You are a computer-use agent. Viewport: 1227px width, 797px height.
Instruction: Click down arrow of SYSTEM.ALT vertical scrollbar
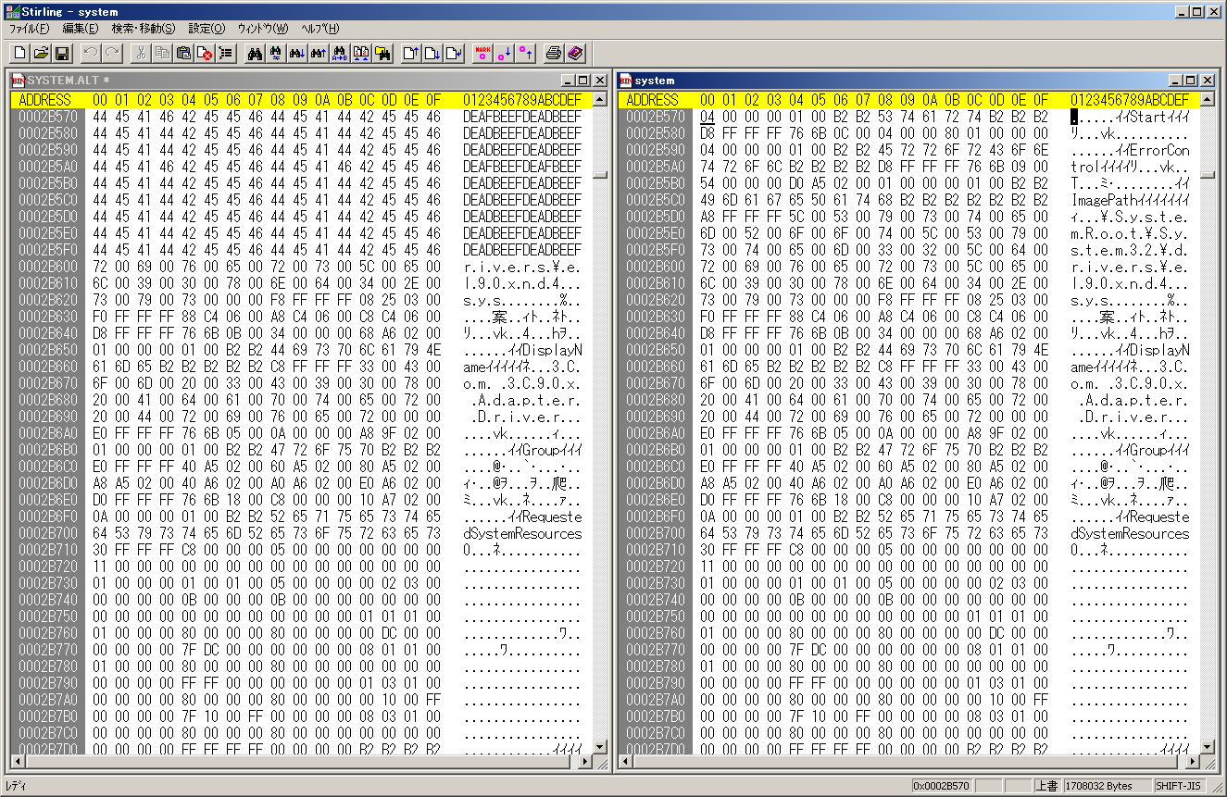[600, 746]
